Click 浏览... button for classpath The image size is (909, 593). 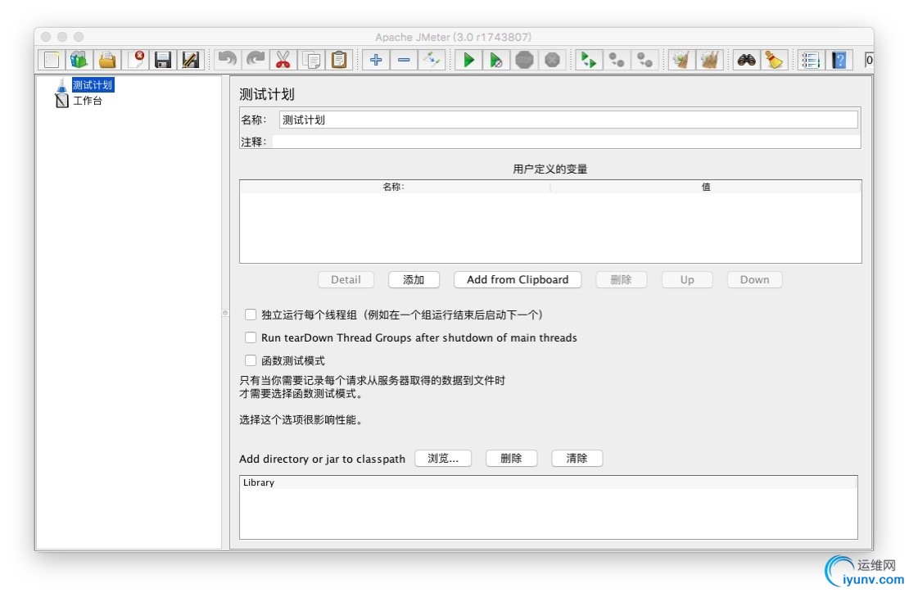pyautogui.click(x=443, y=458)
